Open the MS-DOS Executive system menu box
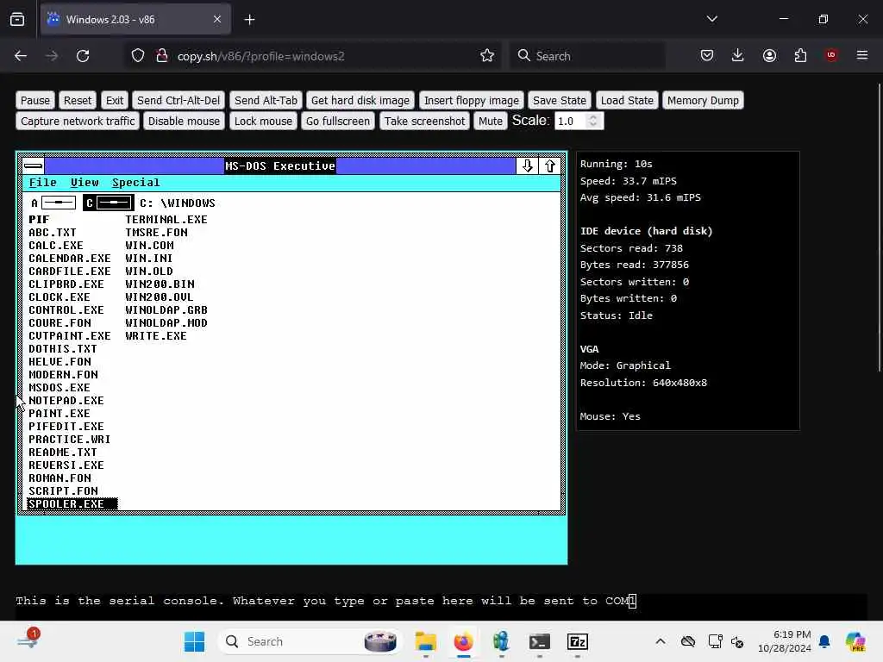 [x=34, y=165]
